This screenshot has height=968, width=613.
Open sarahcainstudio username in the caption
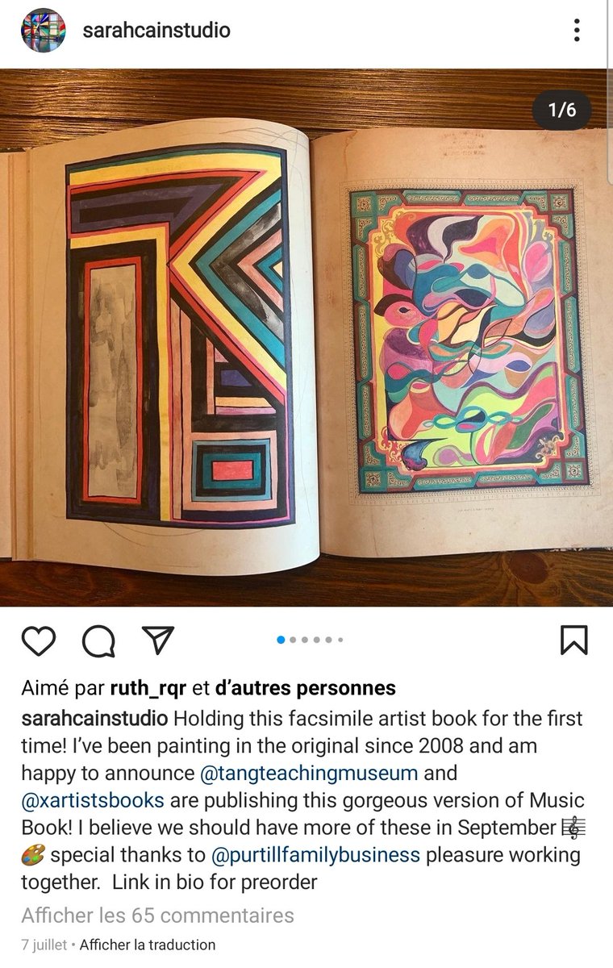(94, 718)
